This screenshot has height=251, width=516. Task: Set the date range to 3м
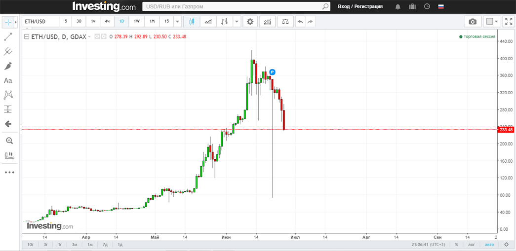pyautogui.click(x=75, y=245)
